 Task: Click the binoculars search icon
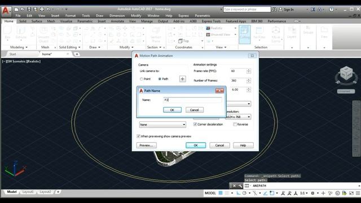274,10
